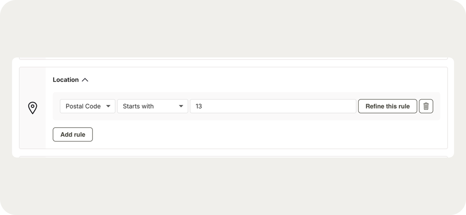Click the arrow beside Postal Code
The height and width of the screenshot is (215, 466).
(x=108, y=106)
